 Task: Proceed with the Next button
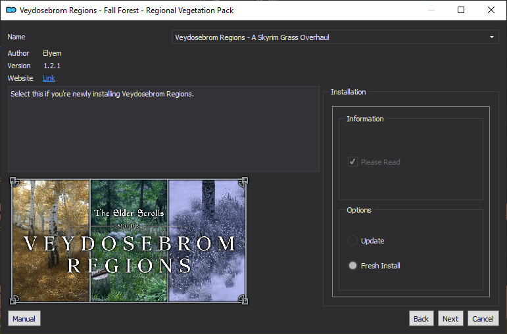click(x=450, y=319)
